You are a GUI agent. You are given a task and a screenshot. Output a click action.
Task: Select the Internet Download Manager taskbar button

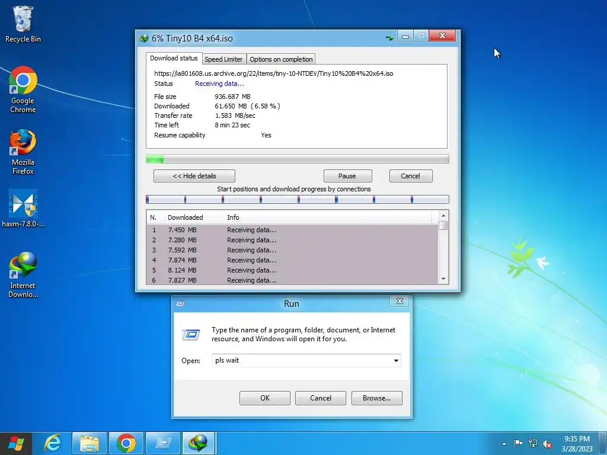click(198, 443)
